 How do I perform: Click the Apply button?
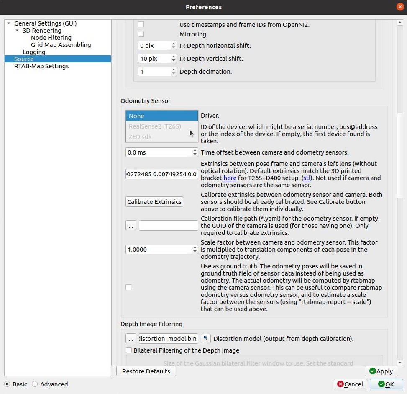(381, 371)
